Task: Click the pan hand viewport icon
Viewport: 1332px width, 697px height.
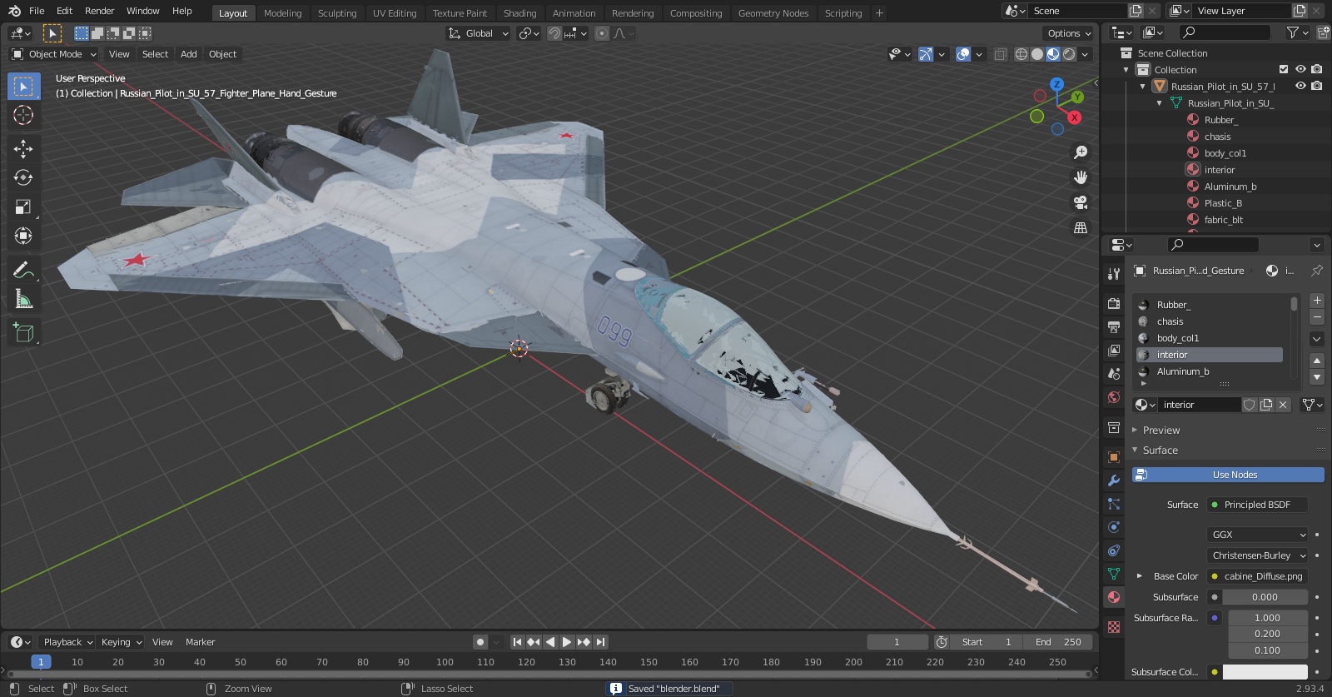Action: tap(1081, 177)
